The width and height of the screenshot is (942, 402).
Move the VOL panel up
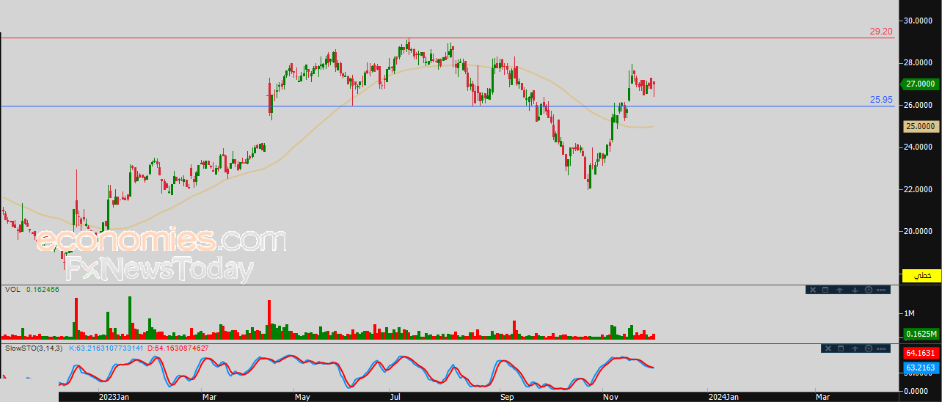click(x=840, y=290)
